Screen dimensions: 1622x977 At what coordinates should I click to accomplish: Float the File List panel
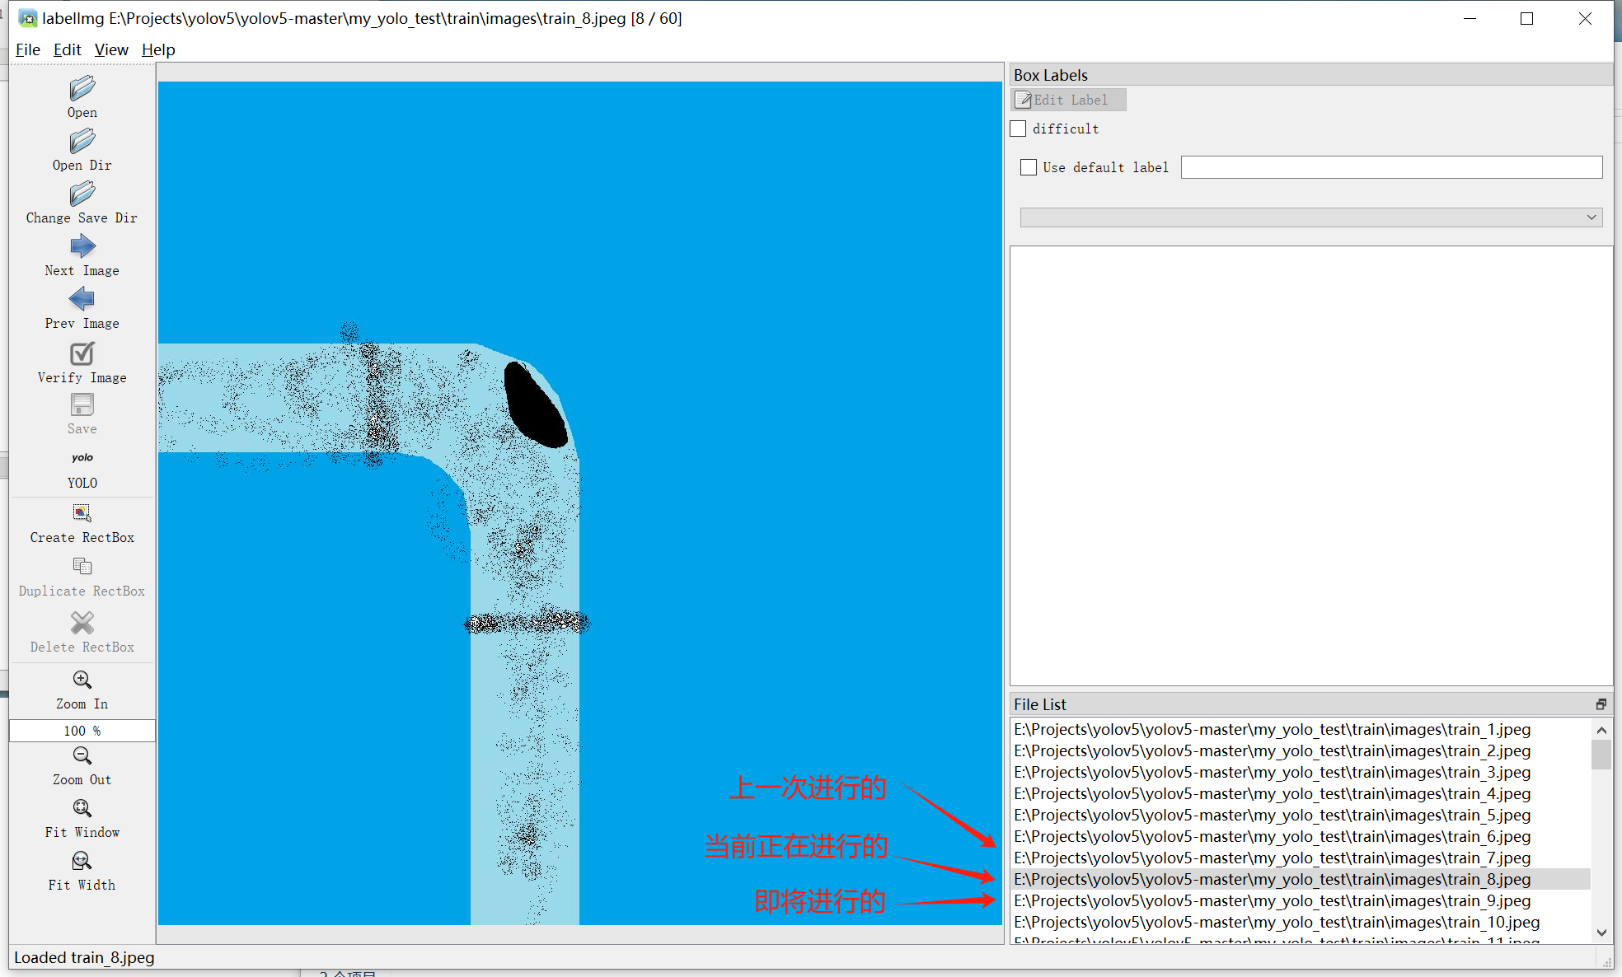click(x=1601, y=704)
